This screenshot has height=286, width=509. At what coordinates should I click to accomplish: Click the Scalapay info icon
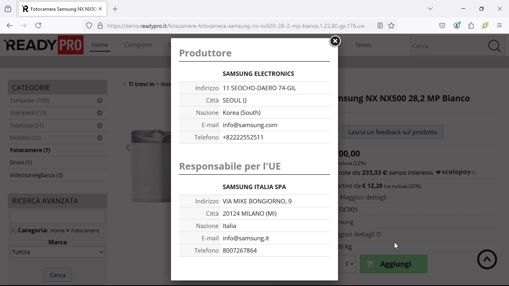(x=474, y=172)
